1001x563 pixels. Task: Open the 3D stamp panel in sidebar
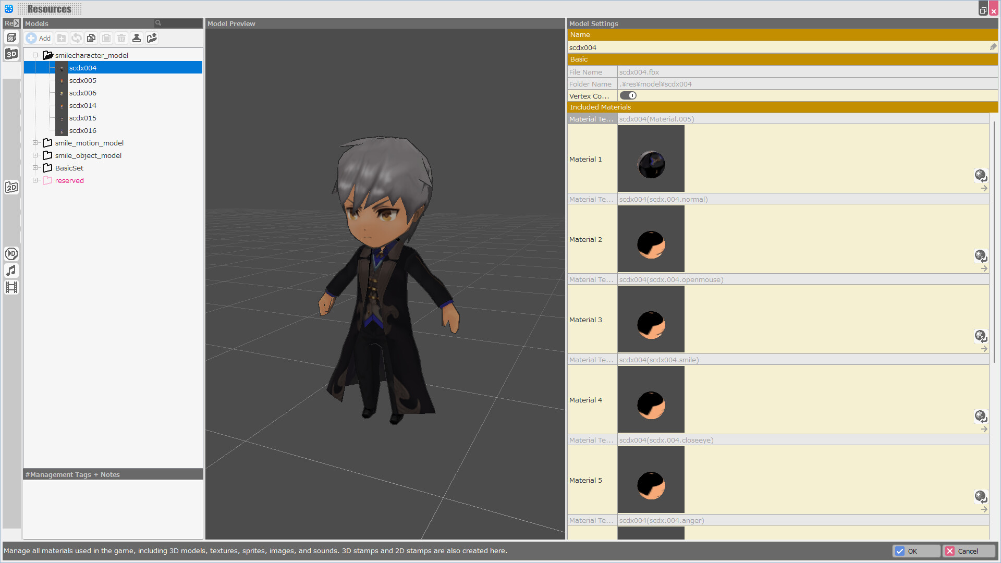pos(11,54)
